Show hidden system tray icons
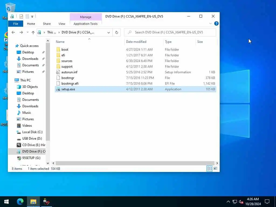 point(228,202)
